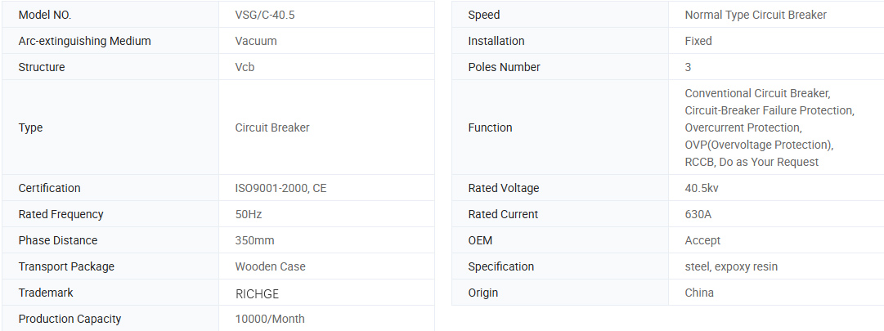Click the Vcb structure value

245,67
